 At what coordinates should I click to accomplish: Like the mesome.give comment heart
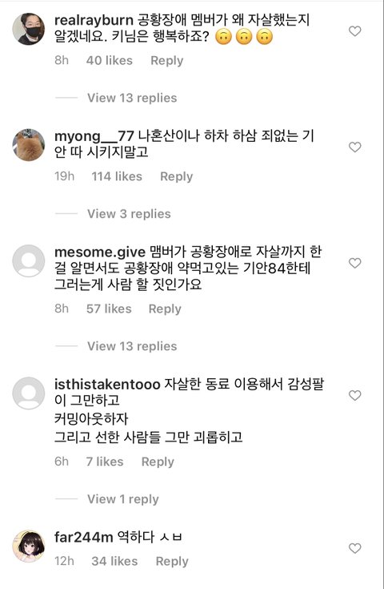[354, 263]
